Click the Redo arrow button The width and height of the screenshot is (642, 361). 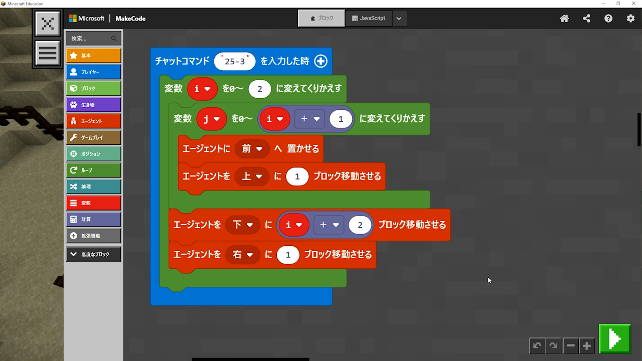point(553,345)
